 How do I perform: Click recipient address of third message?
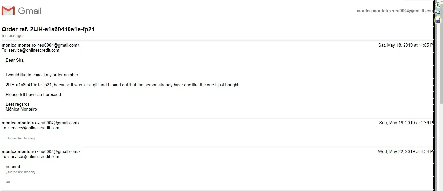tap(34, 157)
